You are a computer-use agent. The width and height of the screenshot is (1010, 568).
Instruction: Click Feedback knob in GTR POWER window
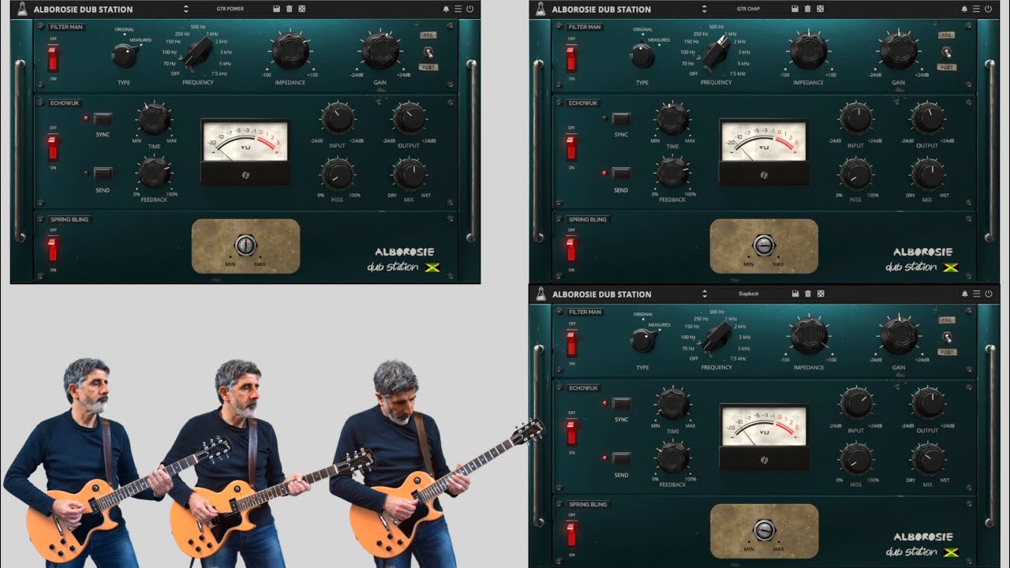(x=155, y=172)
